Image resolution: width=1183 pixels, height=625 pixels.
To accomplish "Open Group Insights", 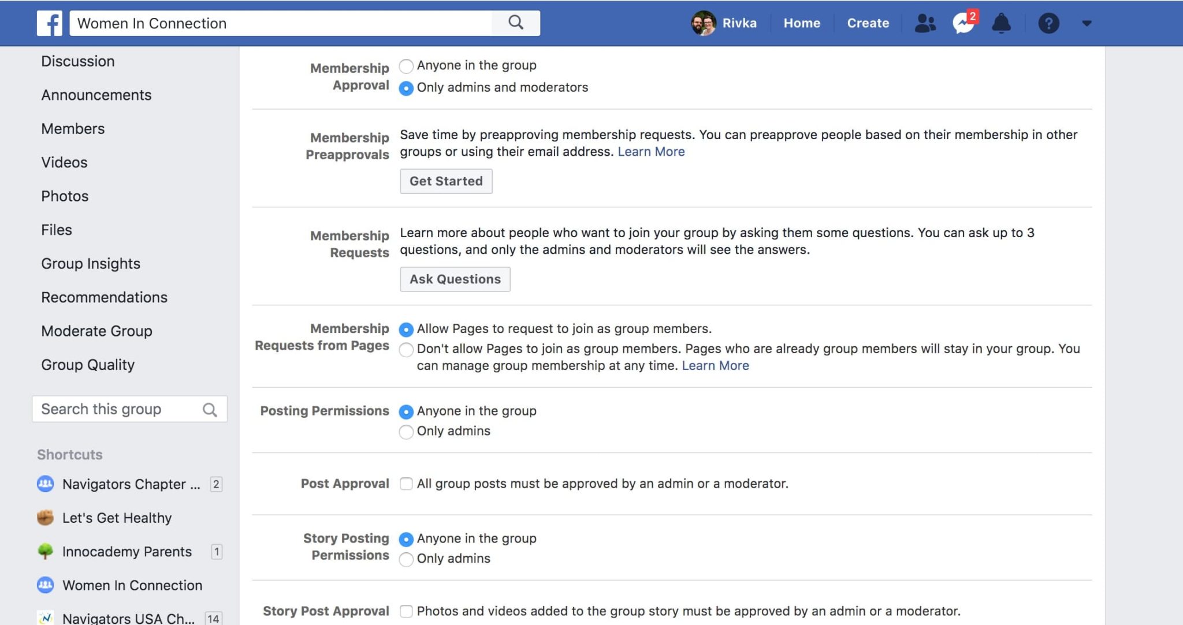I will (91, 264).
